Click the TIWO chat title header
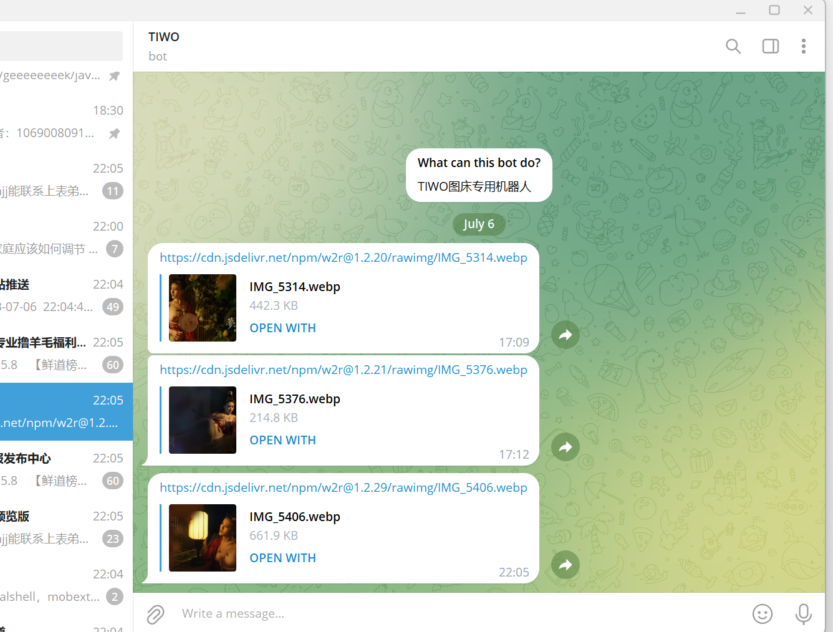 (x=164, y=37)
